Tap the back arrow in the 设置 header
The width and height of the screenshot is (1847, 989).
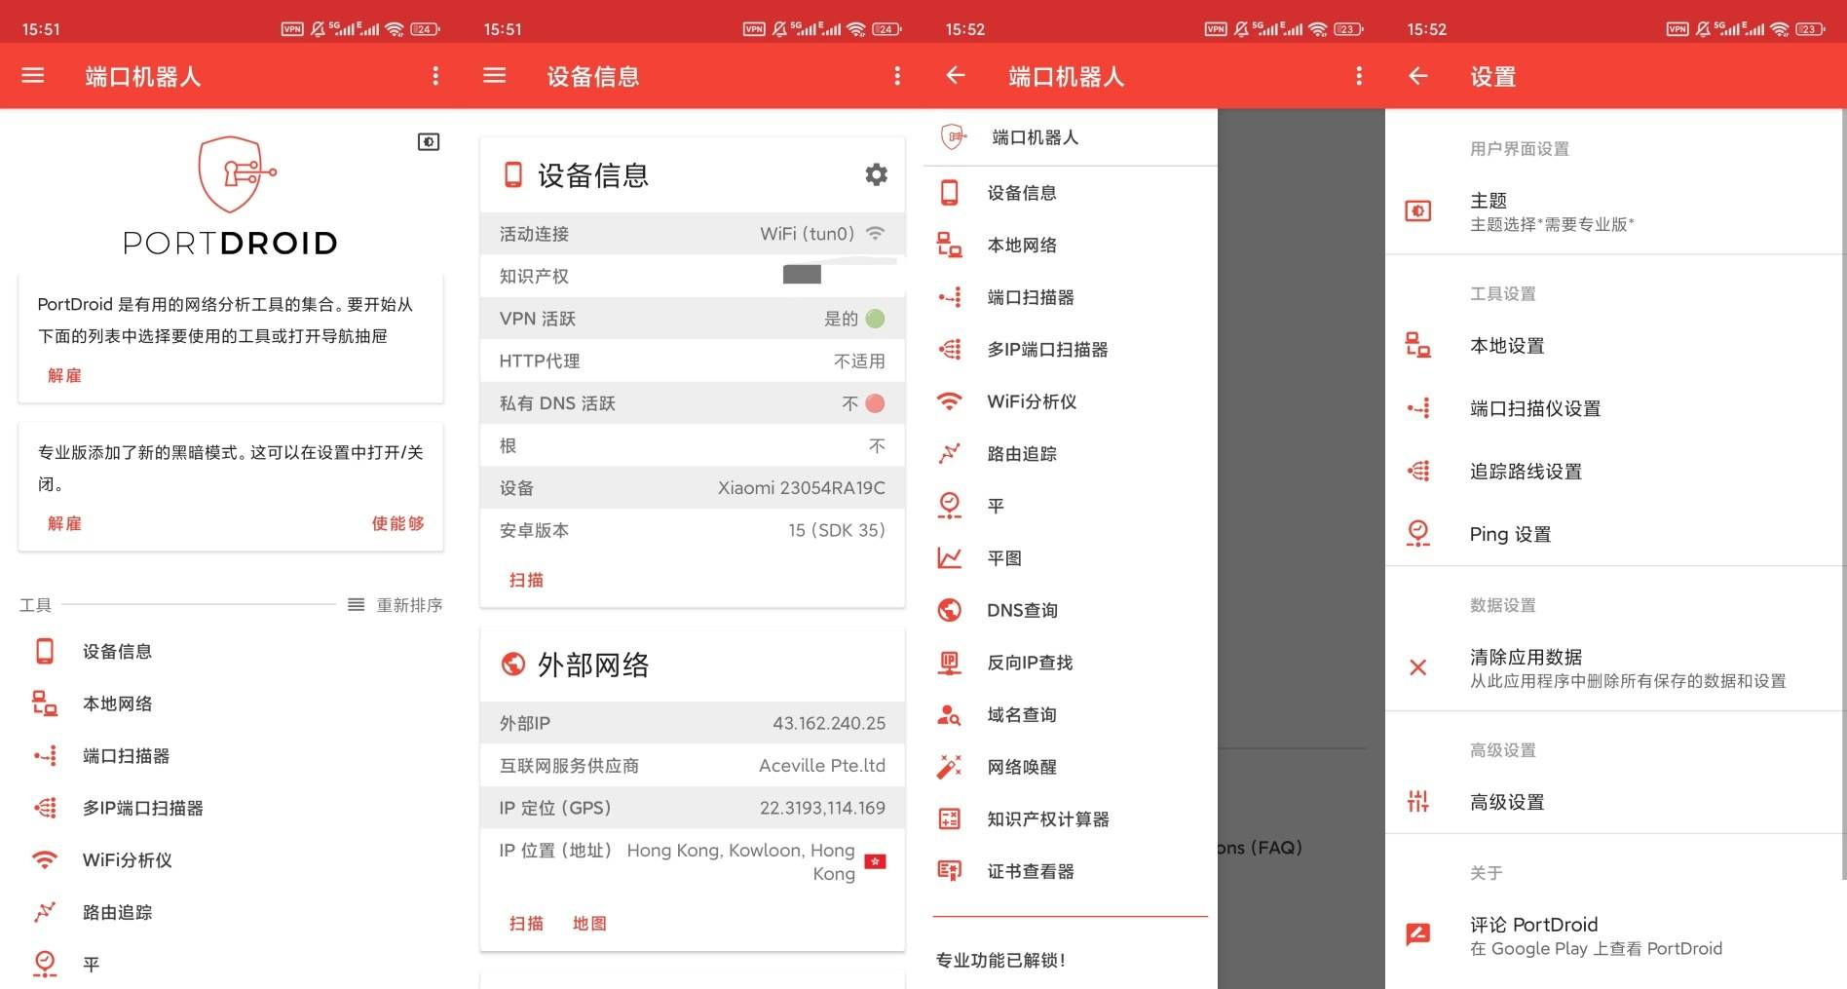pyautogui.click(x=1418, y=76)
